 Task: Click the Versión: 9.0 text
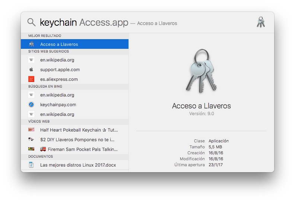(x=202, y=114)
